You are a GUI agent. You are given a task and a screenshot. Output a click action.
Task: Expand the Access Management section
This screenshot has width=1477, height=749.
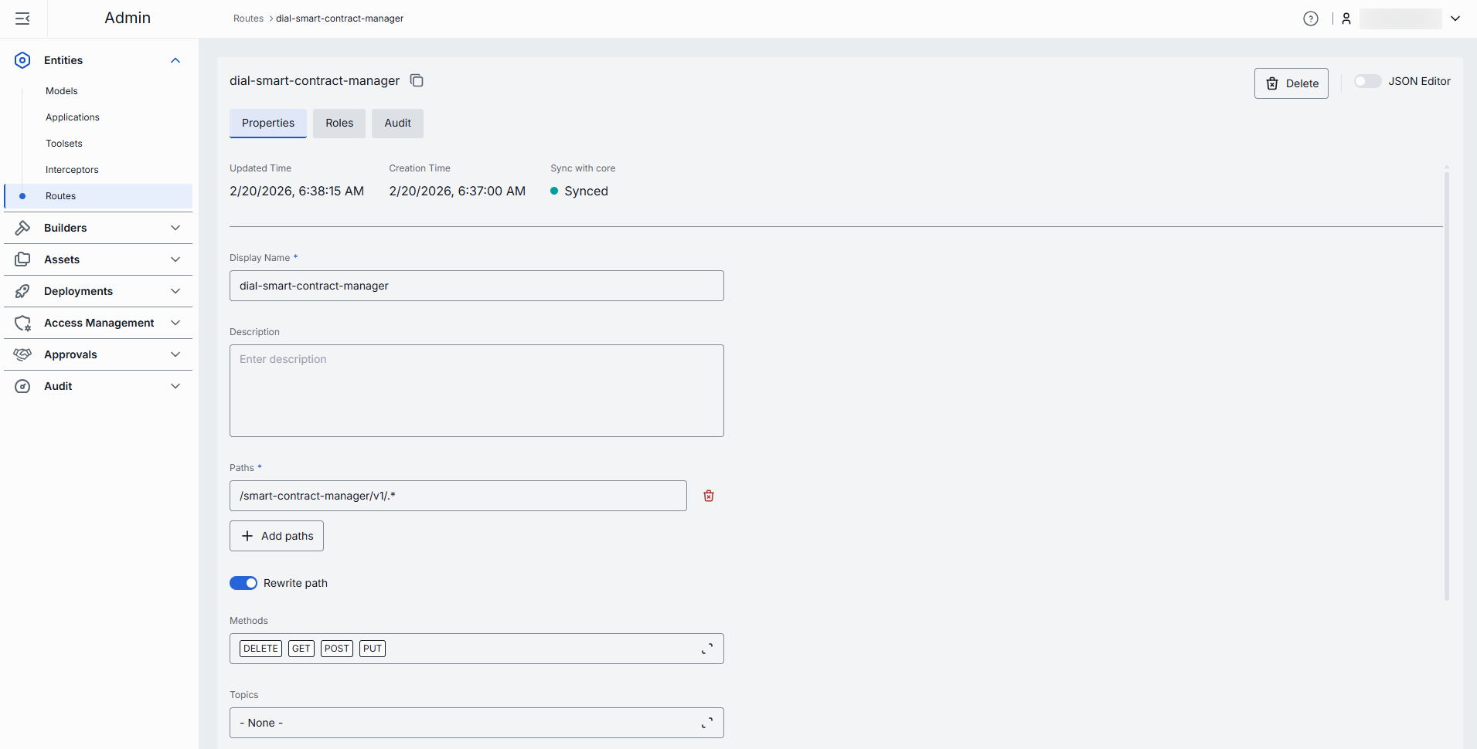[x=175, y=323]
